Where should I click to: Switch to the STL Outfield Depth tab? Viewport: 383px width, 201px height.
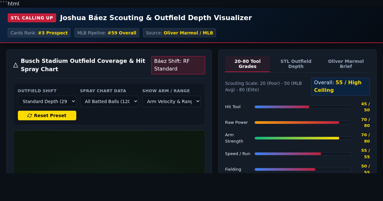click(296, 64)
